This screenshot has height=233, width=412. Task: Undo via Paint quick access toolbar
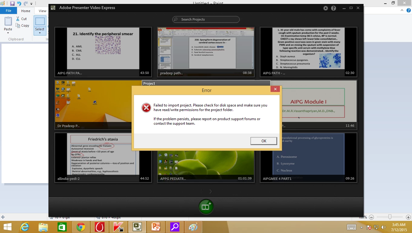tap(19, 4)
